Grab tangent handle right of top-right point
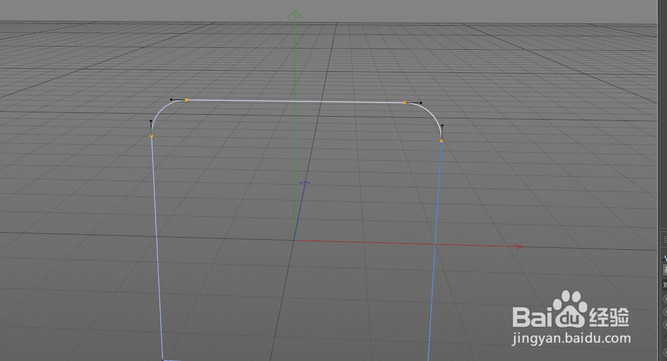Screen dimensions: 667x361 421,103
